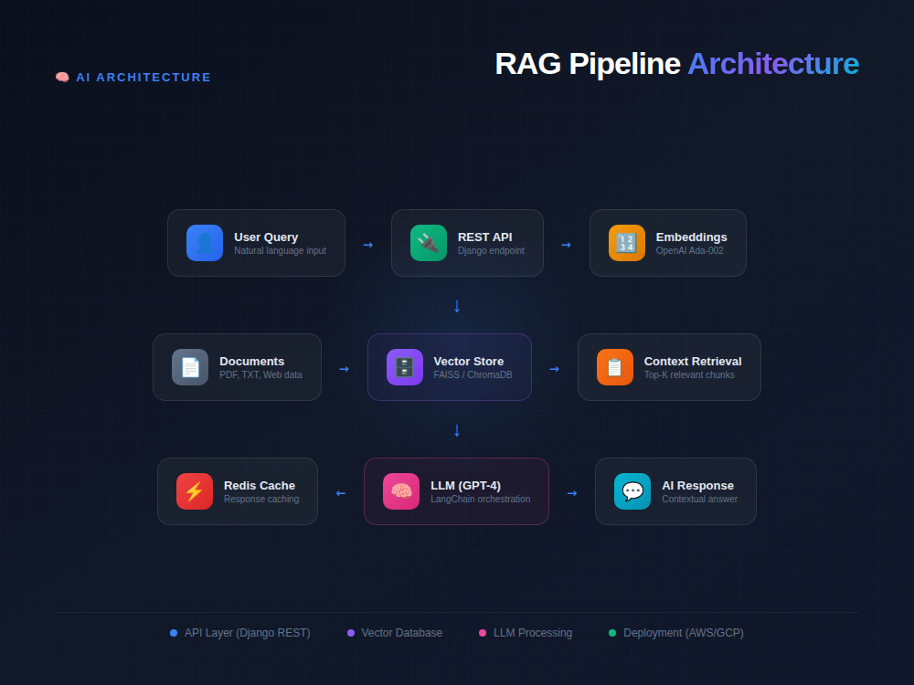Click the arrow from Vector Store to Context Retrieval
The image size is (914, 685).
[x=555, y=369]
